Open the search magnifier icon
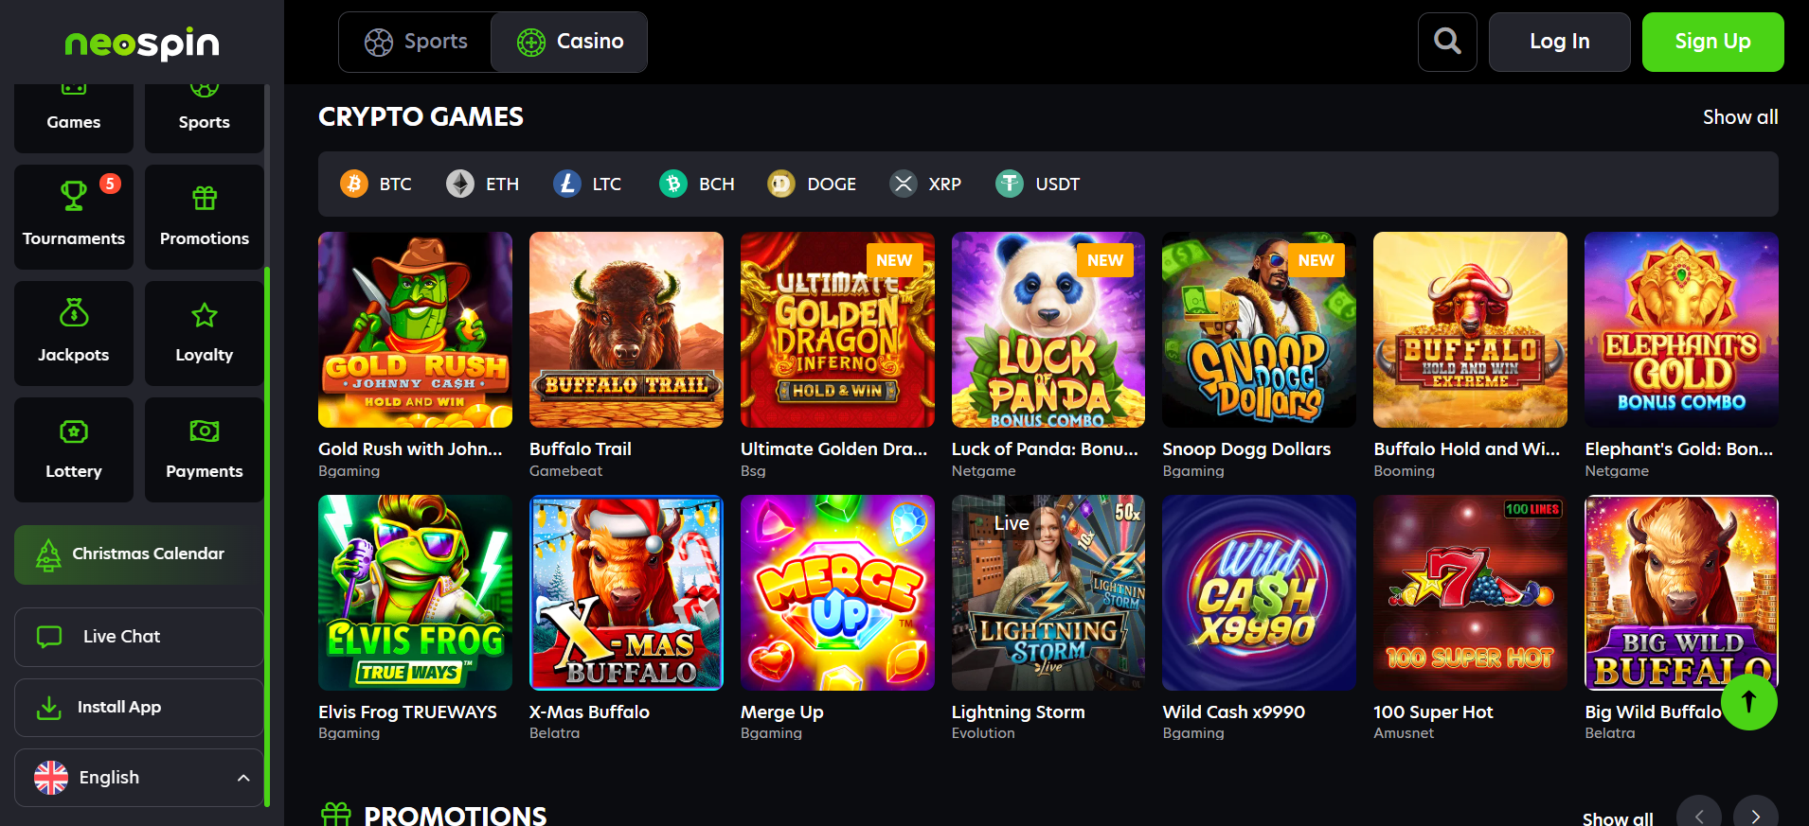The width and height of the screenshot is (1809, 826). (x=1447, y=42)
